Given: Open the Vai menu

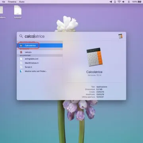Looking at the screenshot, I should [x=4, y=2].
